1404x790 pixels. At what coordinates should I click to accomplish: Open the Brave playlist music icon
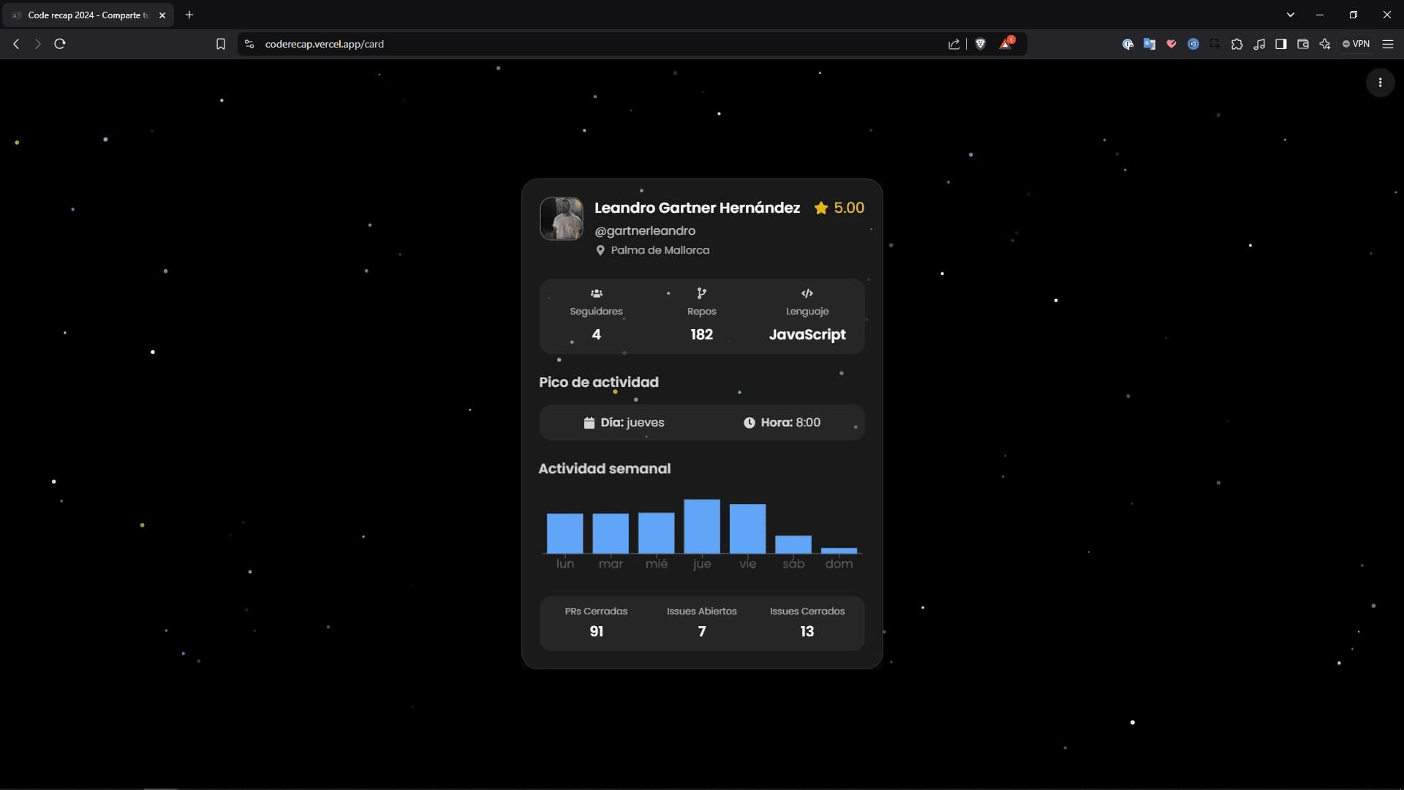(1258, 44)
